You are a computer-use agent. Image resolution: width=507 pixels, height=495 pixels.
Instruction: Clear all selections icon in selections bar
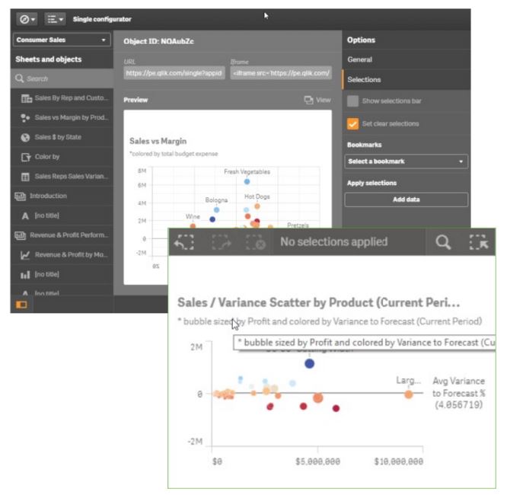click(256, 242)
